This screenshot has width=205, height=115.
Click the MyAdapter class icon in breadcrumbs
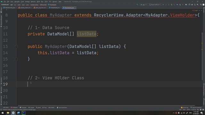click(x=49, y=5)
